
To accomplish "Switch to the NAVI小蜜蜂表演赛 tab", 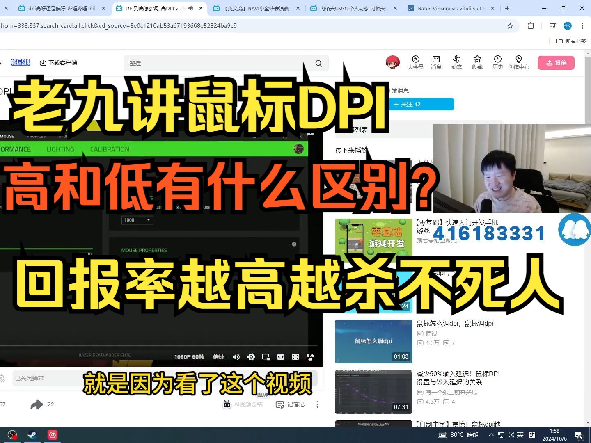I will pos(257,8).
